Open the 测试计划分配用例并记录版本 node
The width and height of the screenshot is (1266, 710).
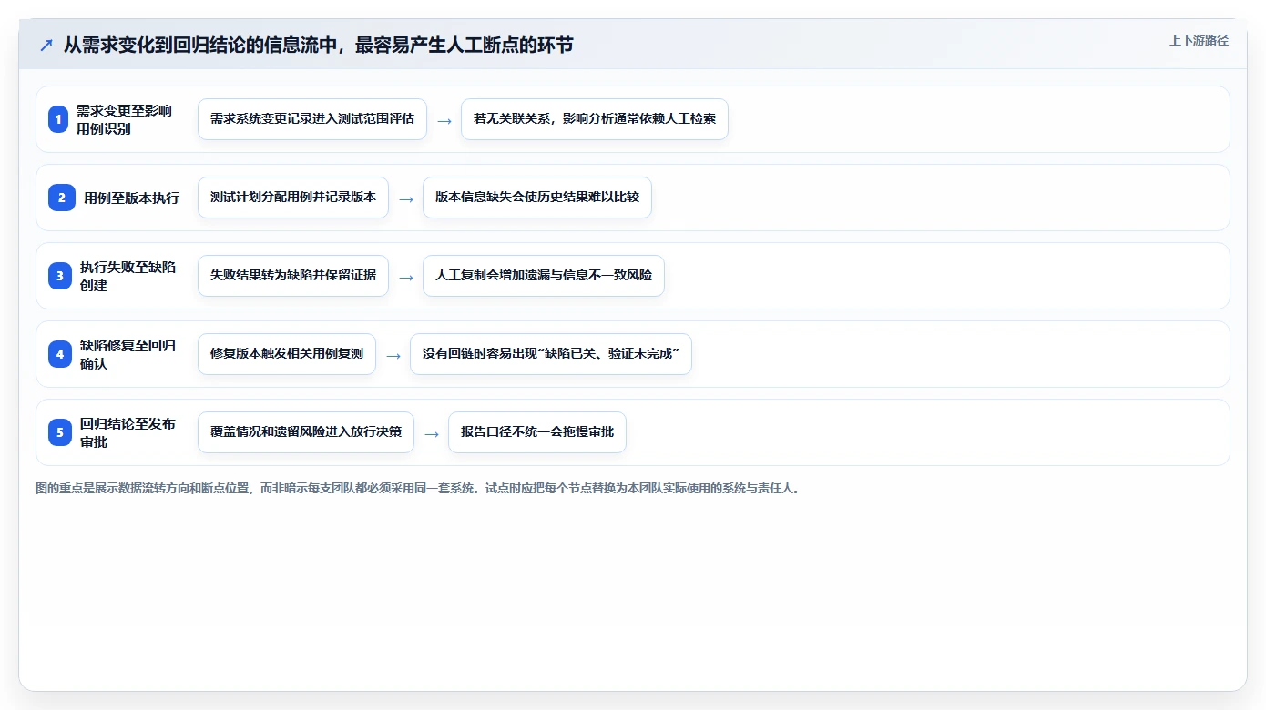[293, 198]
